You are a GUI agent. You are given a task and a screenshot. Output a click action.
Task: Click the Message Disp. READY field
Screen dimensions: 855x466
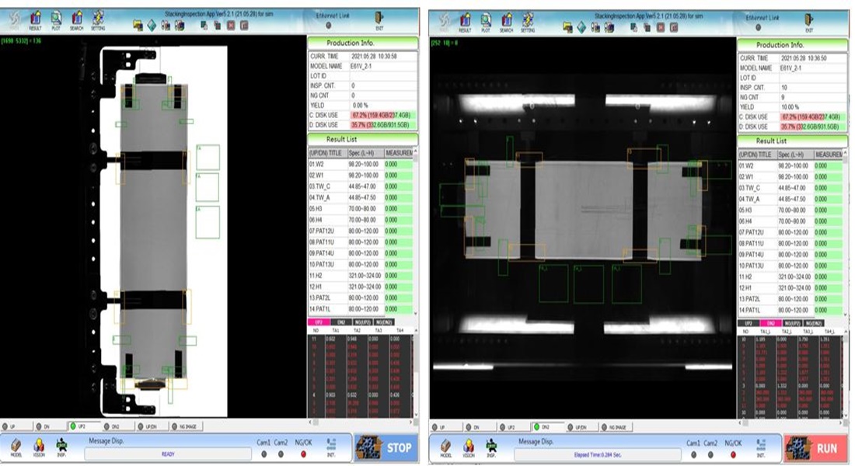coord(167,454)
